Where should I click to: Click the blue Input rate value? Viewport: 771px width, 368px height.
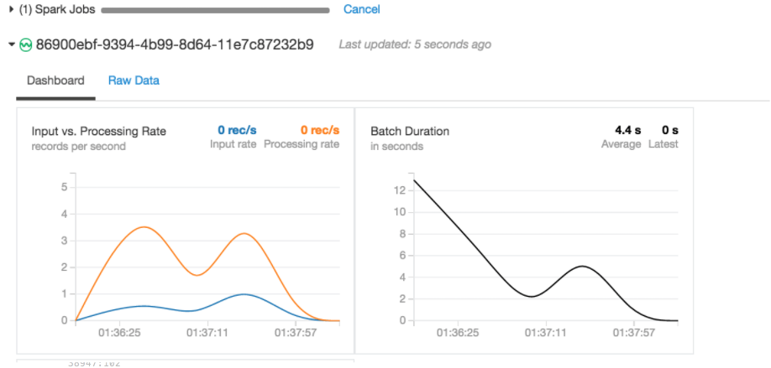[237, 131]
